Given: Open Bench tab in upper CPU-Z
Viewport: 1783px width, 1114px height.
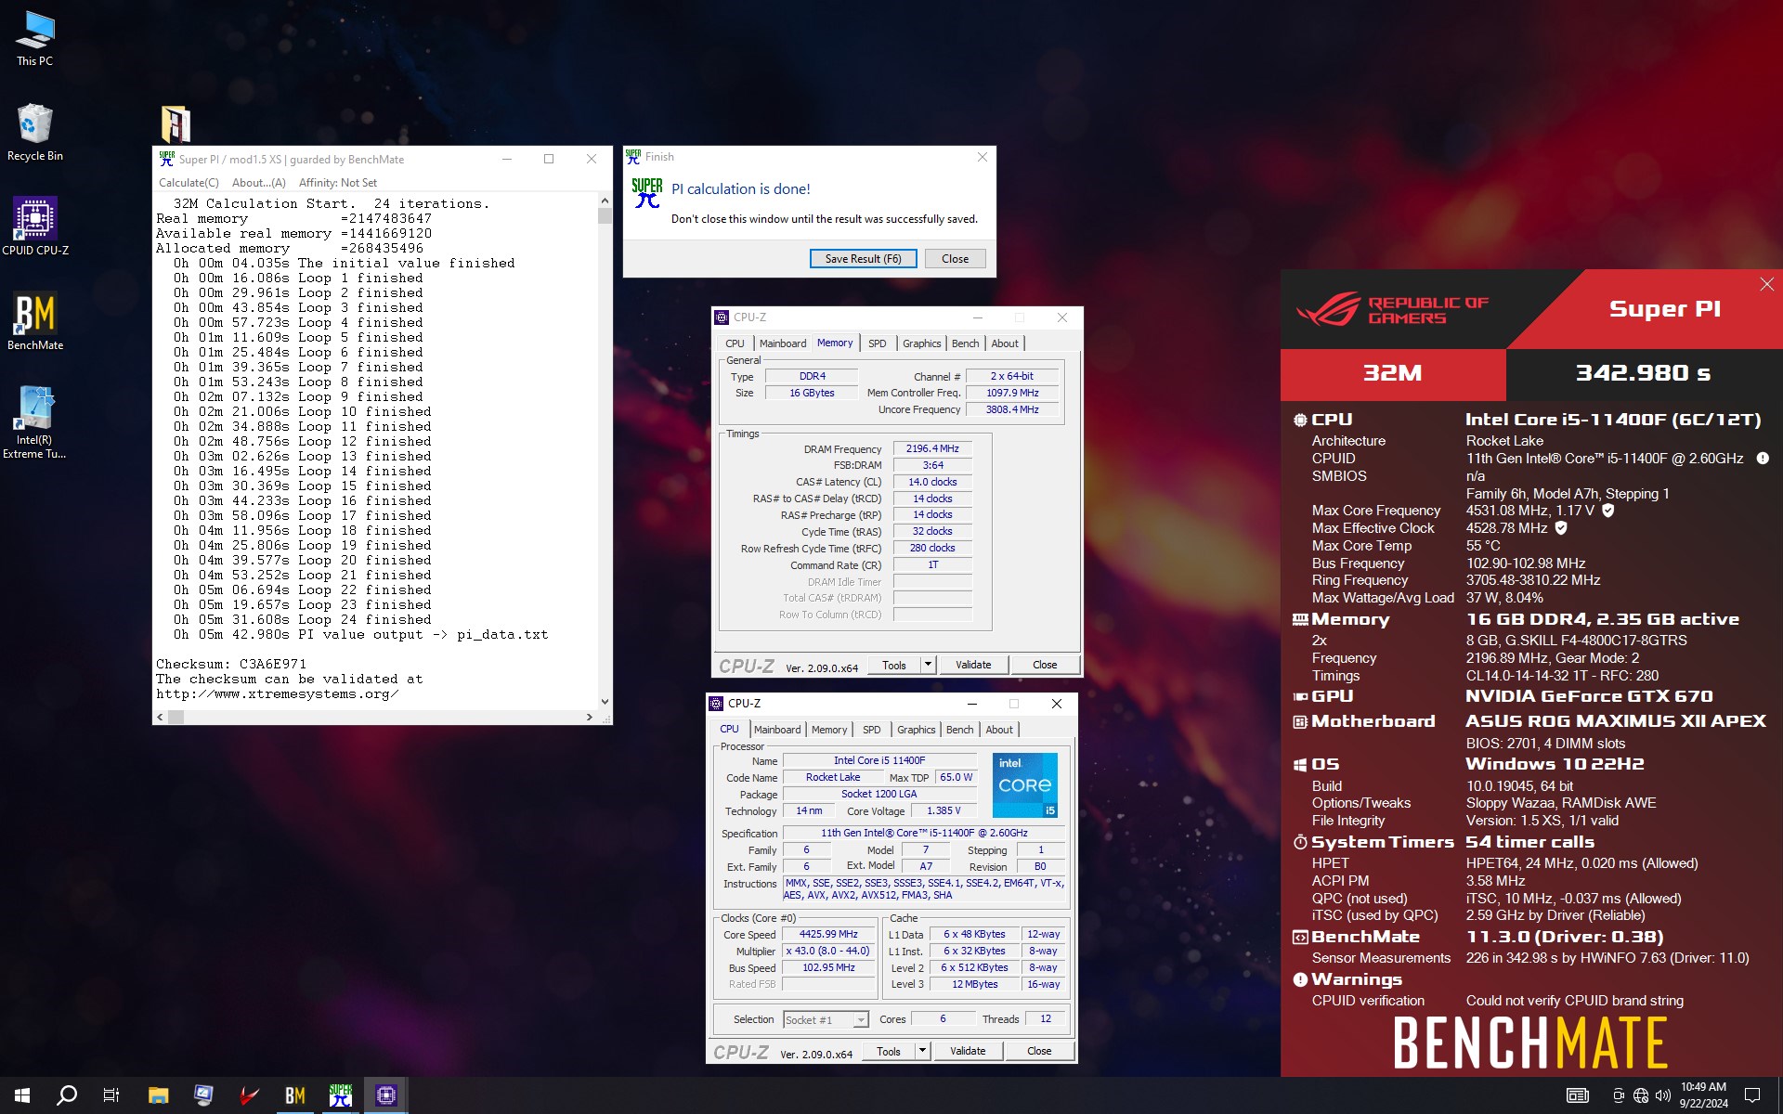Looking at the screenshot, I should point(965,343).
